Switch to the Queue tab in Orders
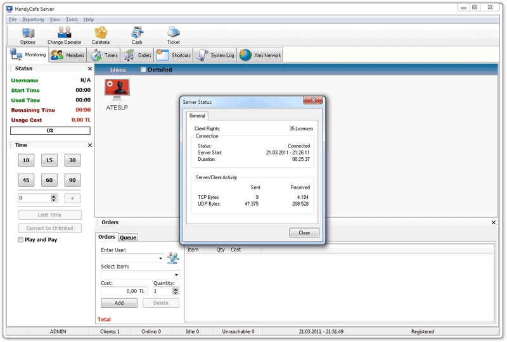This screenshot has height=342, width=507. pos(128,237)
